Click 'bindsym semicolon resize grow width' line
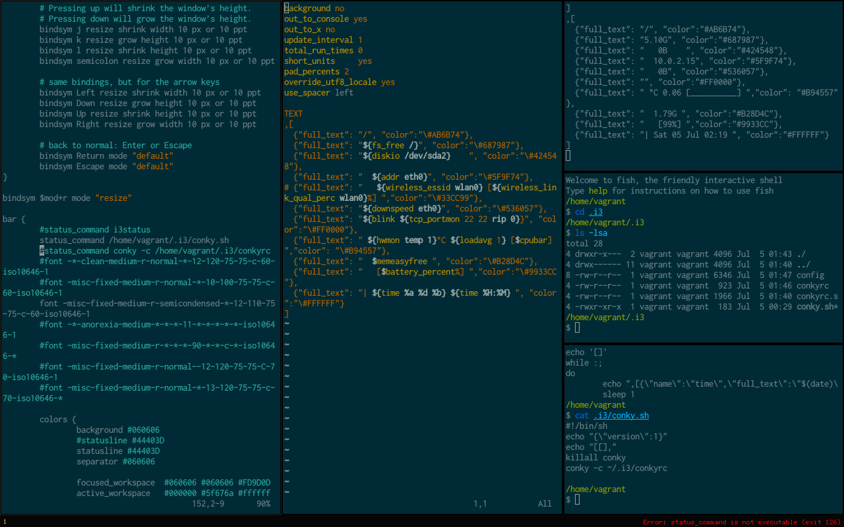844x527 pixels. point(157,61)
